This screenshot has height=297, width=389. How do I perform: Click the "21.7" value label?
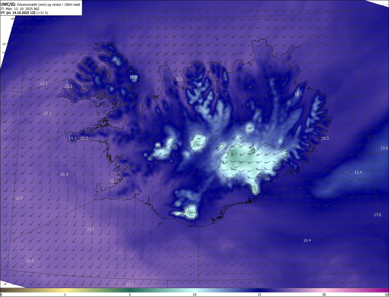click(x=84, y=138)
